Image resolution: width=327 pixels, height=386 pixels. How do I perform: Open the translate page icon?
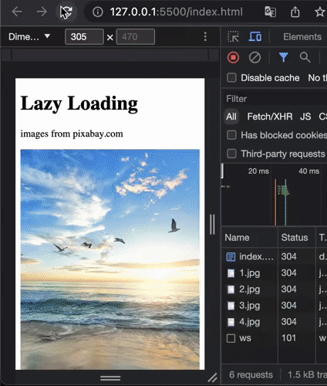point(271,12)
